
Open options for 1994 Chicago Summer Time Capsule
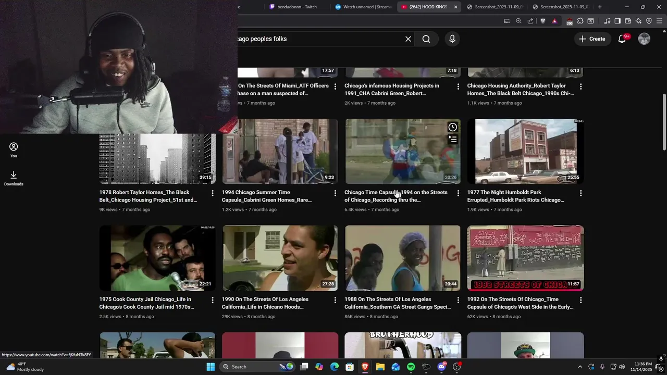point(335,193)
